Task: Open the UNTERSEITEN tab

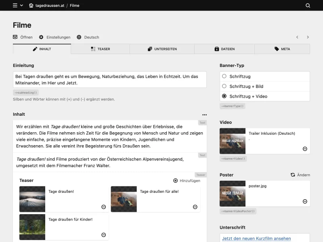Action: coord(162,49)
